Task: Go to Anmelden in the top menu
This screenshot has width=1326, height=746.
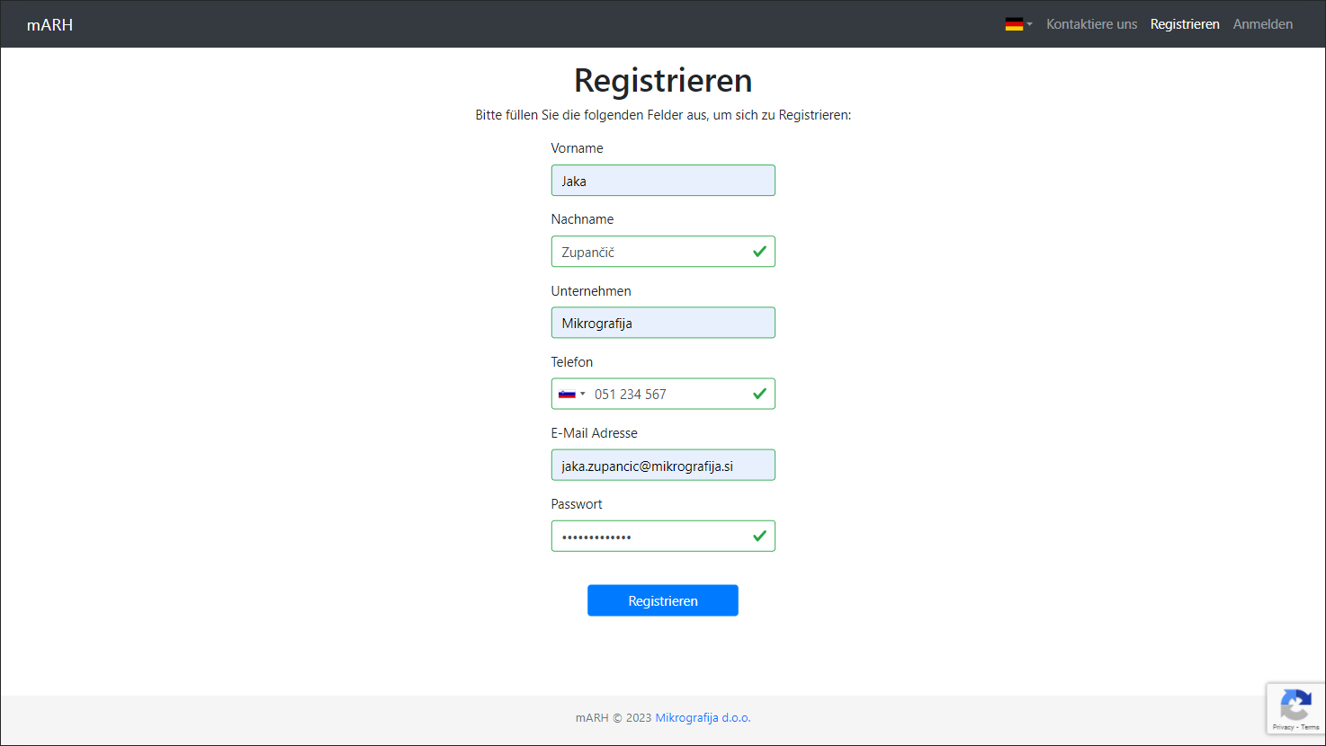Action: tap(1262, 24)
